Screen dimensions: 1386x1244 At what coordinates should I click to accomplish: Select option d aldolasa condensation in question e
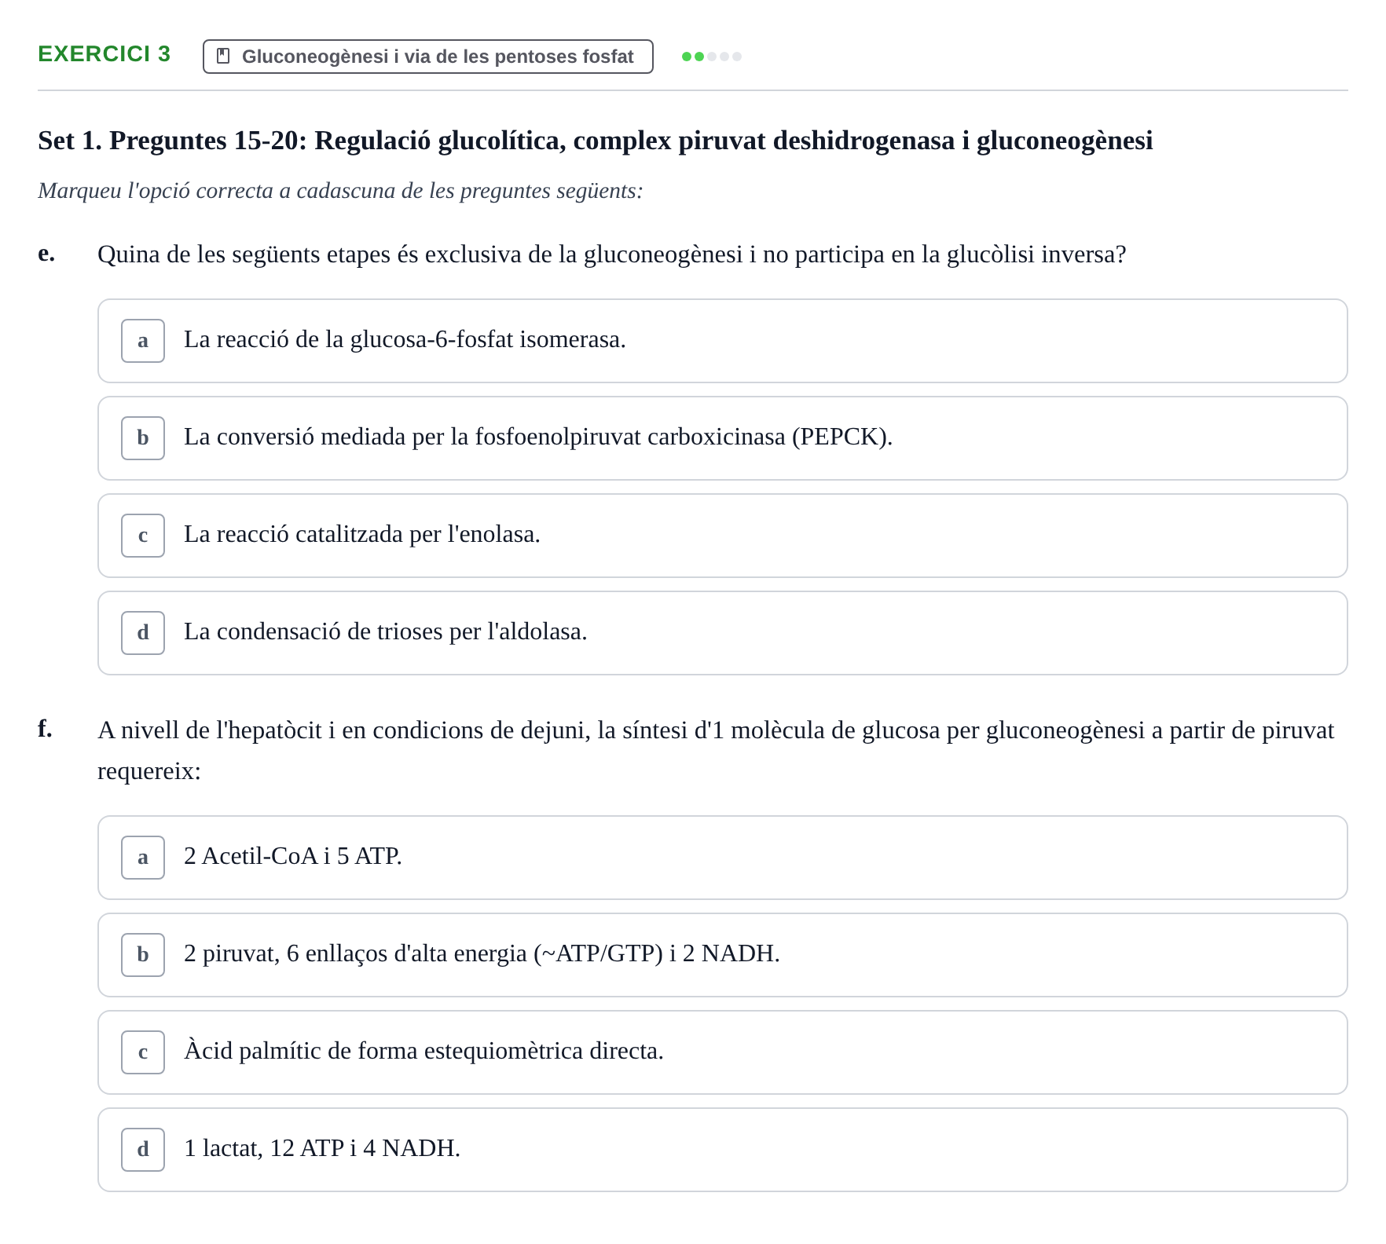(x=722, y=633)
